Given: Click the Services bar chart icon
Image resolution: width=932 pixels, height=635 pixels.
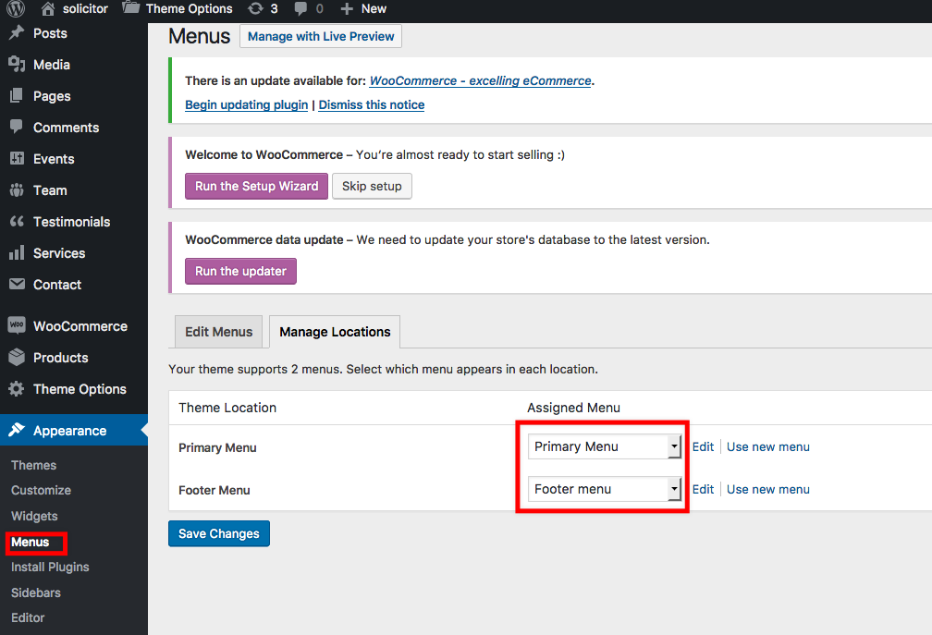Looking at the screenshot, I should click(17, 253).
